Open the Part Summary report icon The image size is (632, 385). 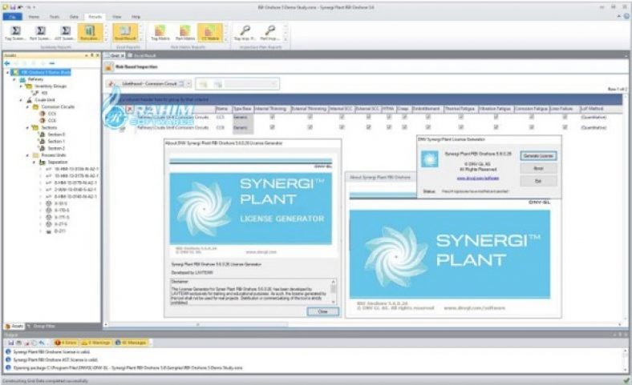[40, 33]
